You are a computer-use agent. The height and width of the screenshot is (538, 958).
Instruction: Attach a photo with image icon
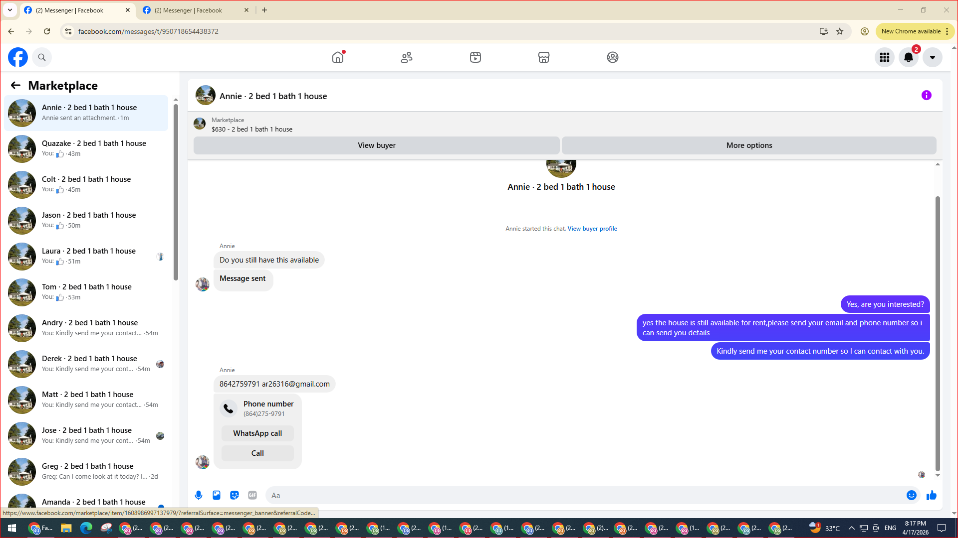pos(217,495)
